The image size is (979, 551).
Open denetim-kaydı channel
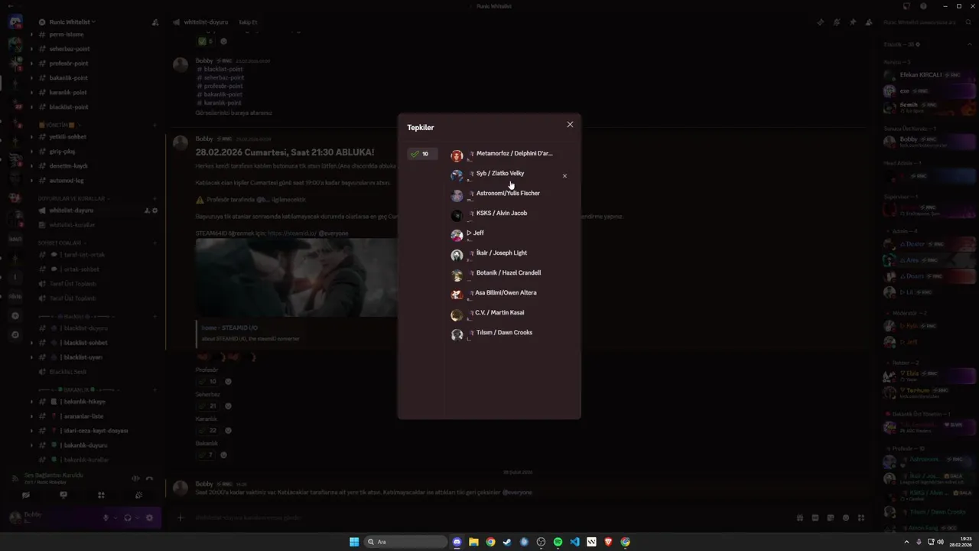click(x=68, y=166)
